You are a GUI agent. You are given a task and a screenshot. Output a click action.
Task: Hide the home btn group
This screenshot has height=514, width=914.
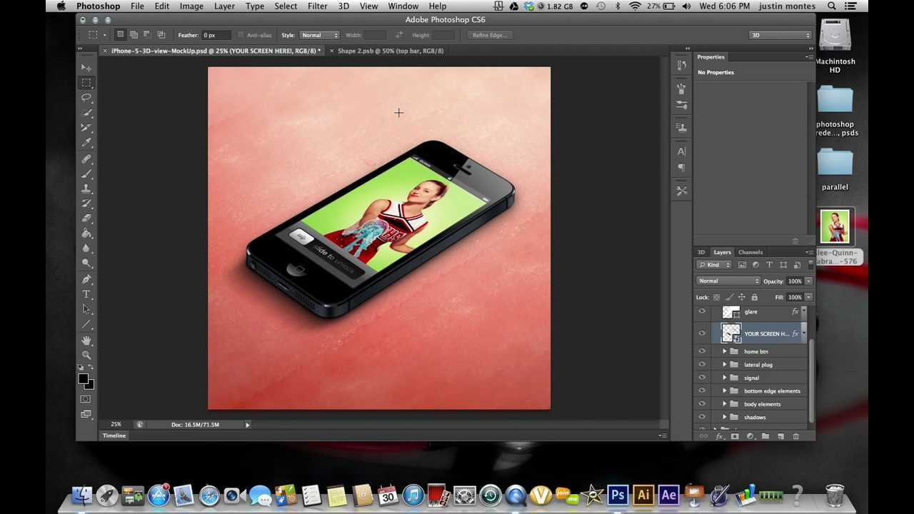click(x=702, y=351)
